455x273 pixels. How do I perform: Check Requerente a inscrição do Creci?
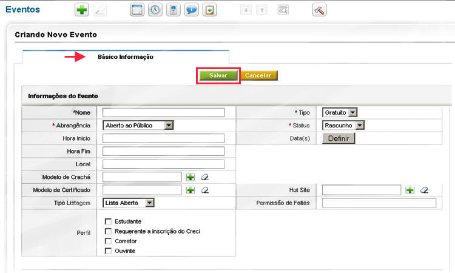[x=108, y=231]
